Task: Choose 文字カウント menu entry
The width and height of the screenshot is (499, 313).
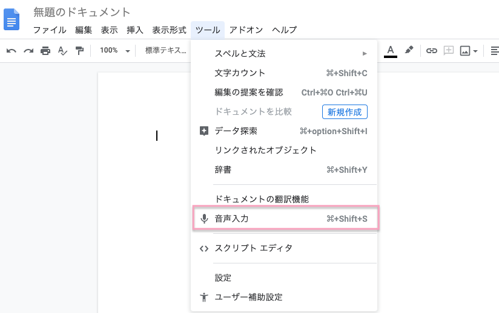Action: click(285, 73)
